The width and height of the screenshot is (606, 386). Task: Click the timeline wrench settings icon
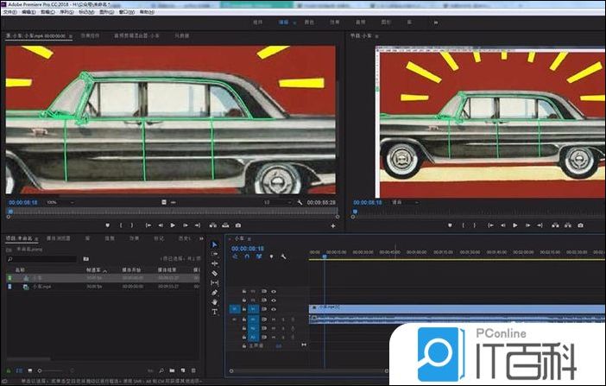click(283, 256)
